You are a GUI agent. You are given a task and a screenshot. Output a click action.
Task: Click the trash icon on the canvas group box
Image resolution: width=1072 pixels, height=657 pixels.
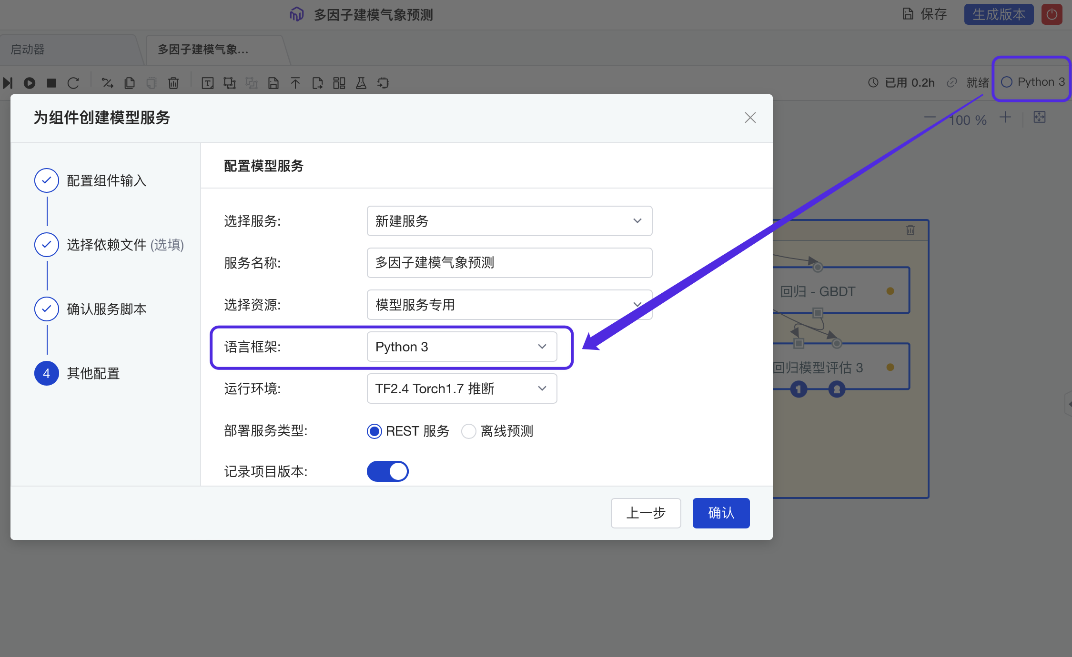pos(910,230)
